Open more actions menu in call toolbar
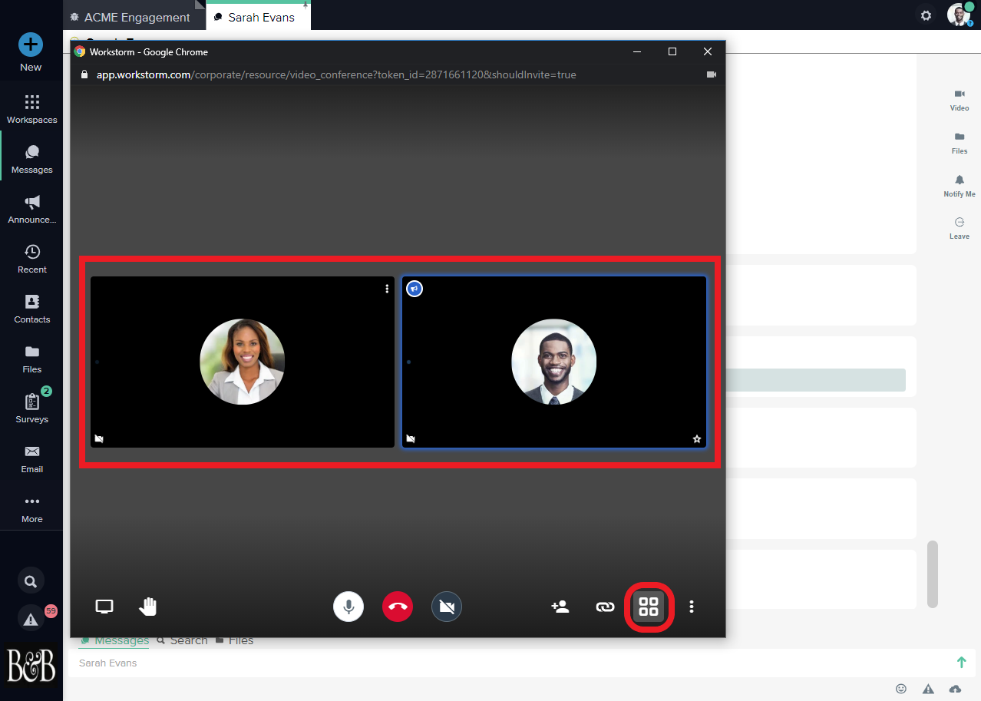This screenshot has width=981, height=701. coord(692,607)
